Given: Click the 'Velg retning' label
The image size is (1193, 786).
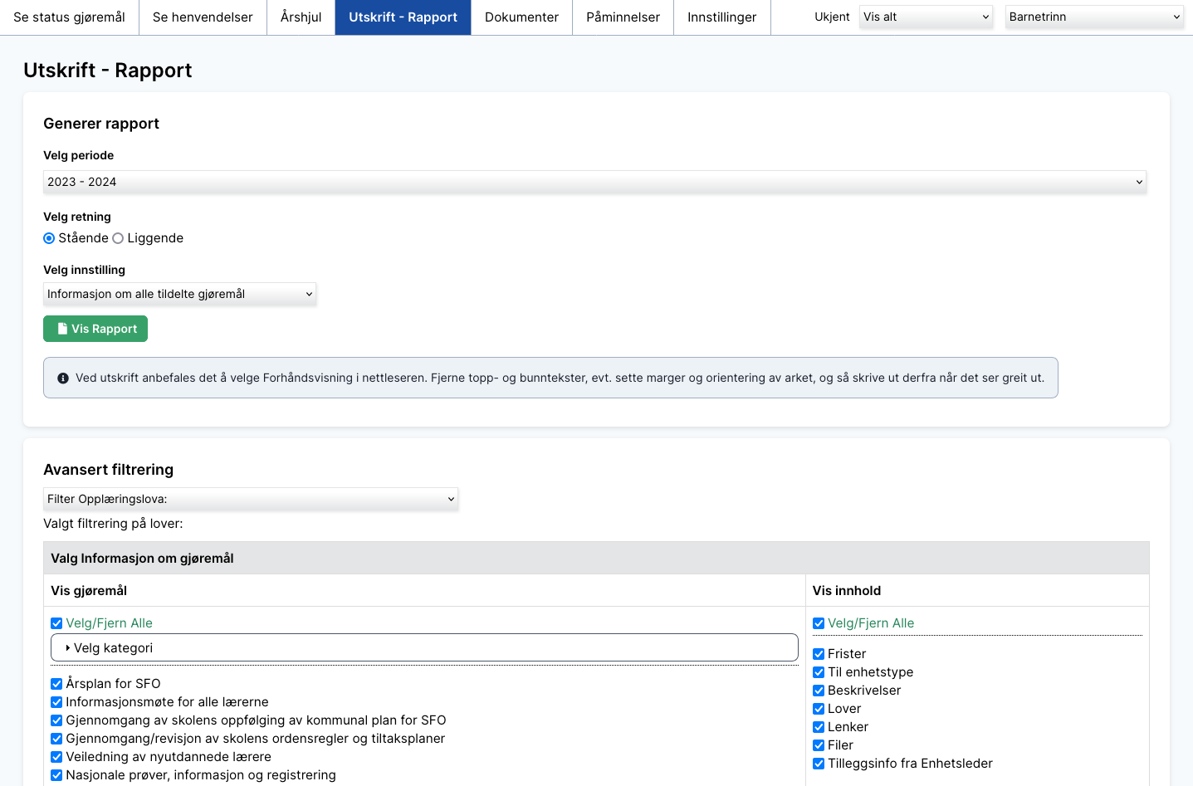Looking at the screenshot, I should [77, 217].
